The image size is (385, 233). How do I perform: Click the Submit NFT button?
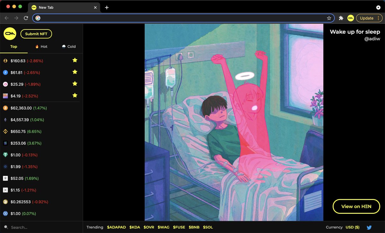tap(36, 34)
